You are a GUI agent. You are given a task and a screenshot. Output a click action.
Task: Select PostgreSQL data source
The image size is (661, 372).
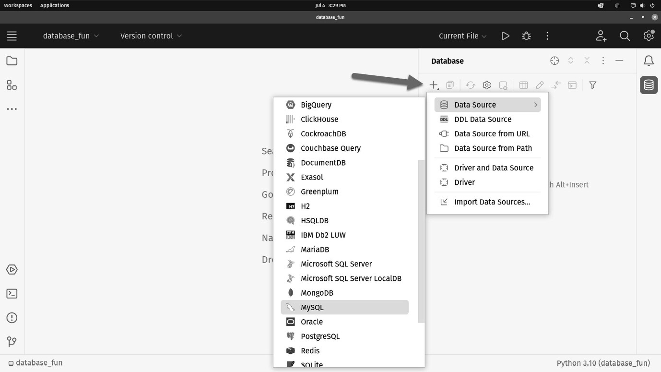point(345,336)
